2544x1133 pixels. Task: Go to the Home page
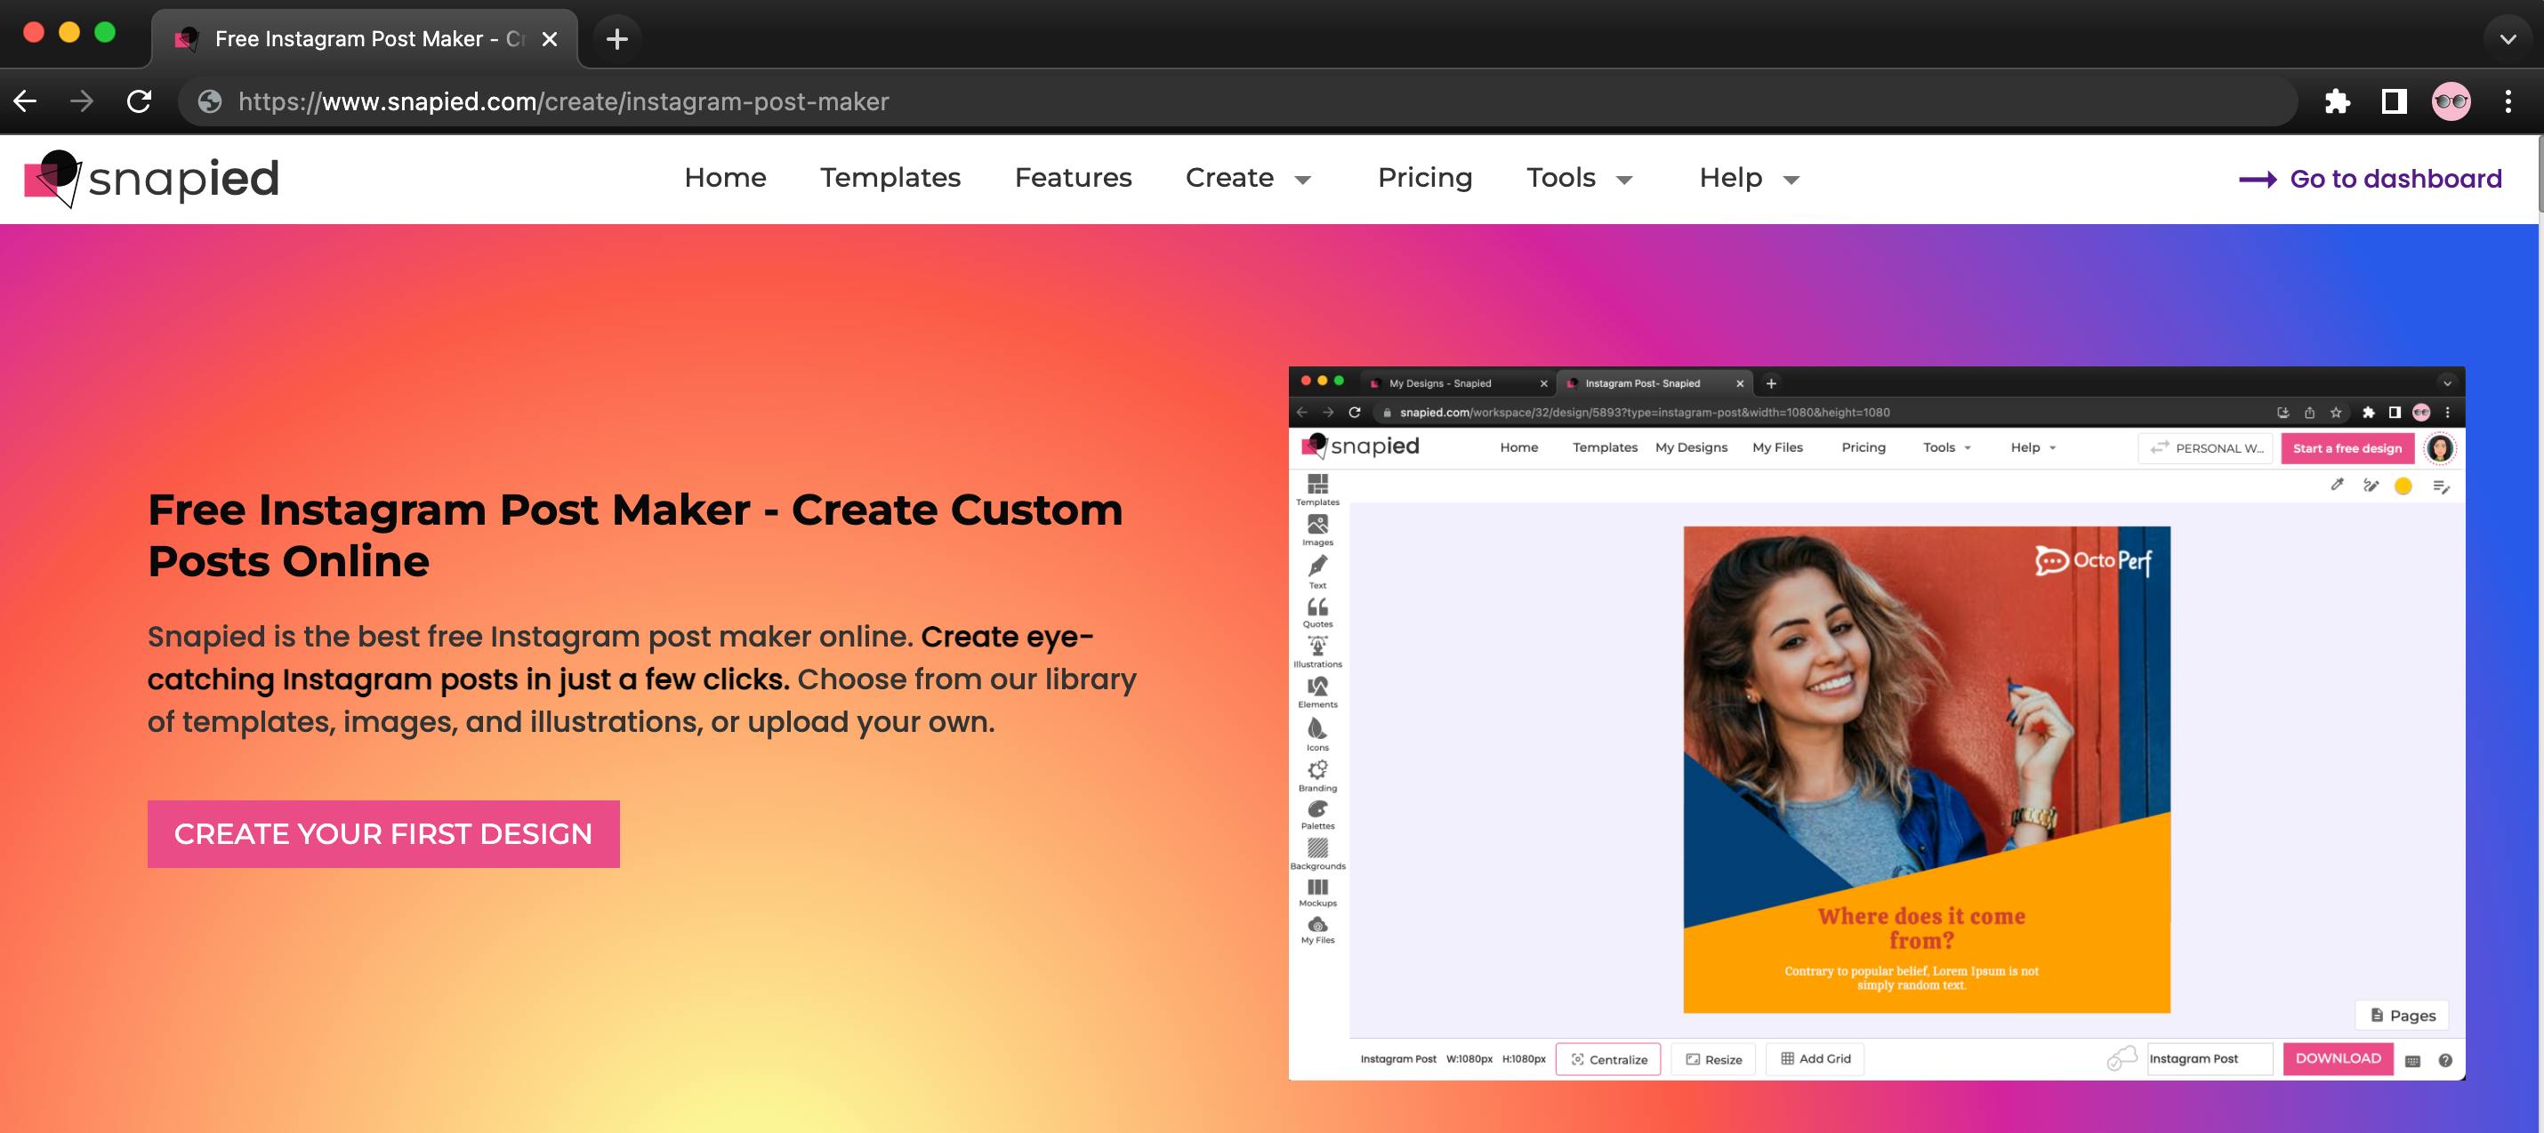725,178
